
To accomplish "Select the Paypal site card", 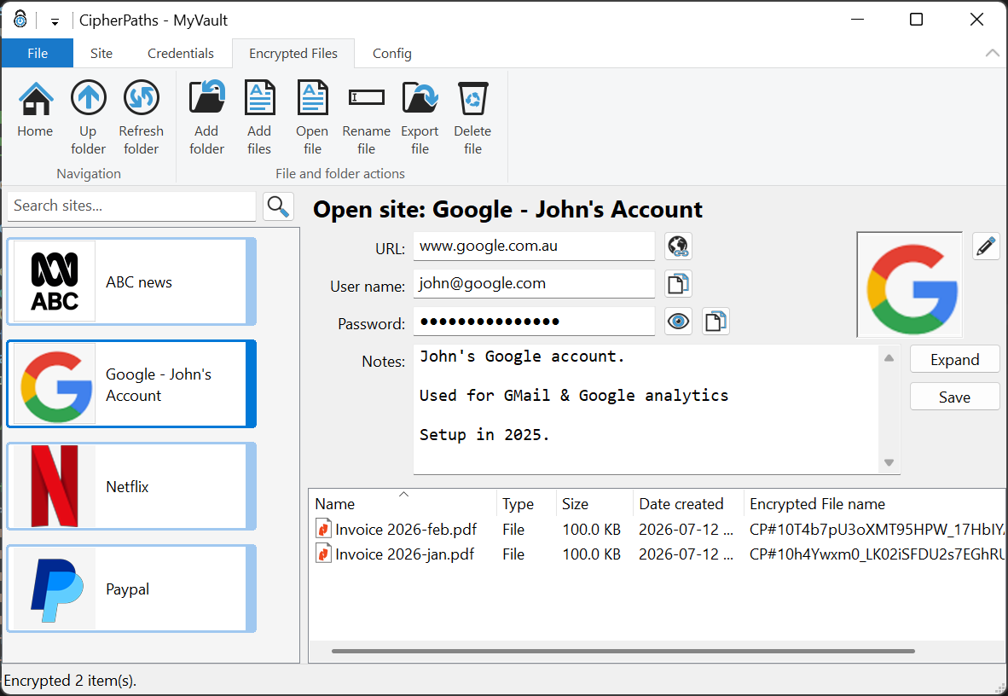I will [131, 589].
